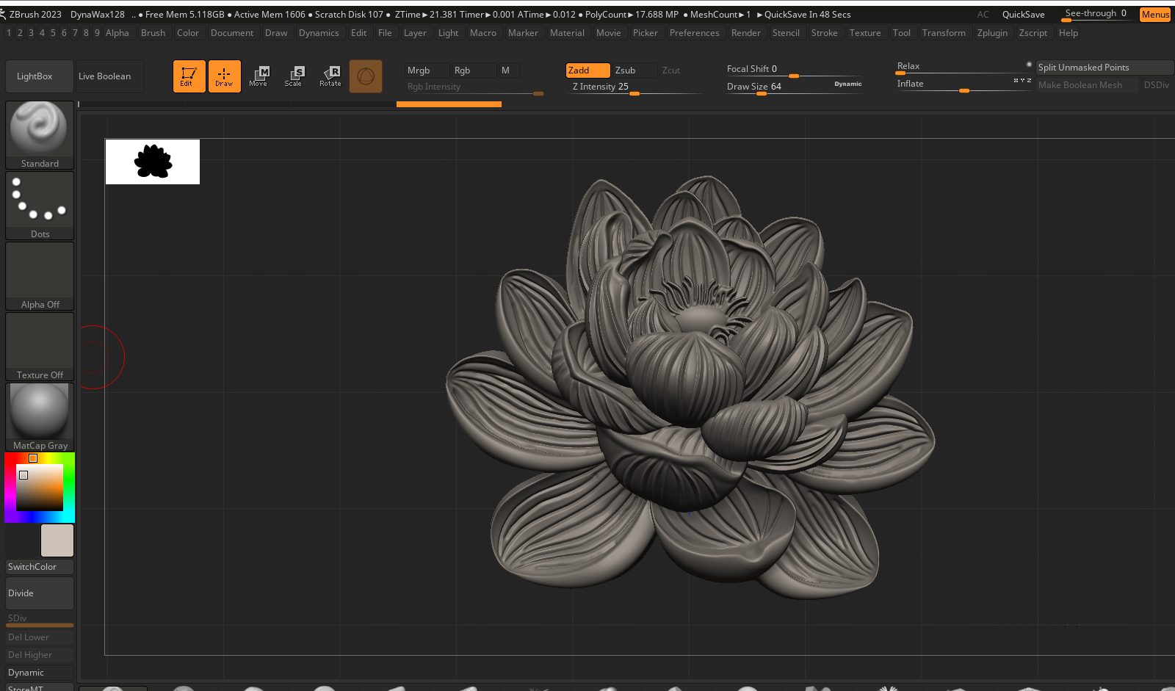Activate the Scale tool icon
Viewport: 1175px width, 691px height.
[x=294, y=76]
